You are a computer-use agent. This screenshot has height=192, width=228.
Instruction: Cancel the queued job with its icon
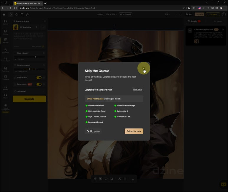(x=223, y=29)
